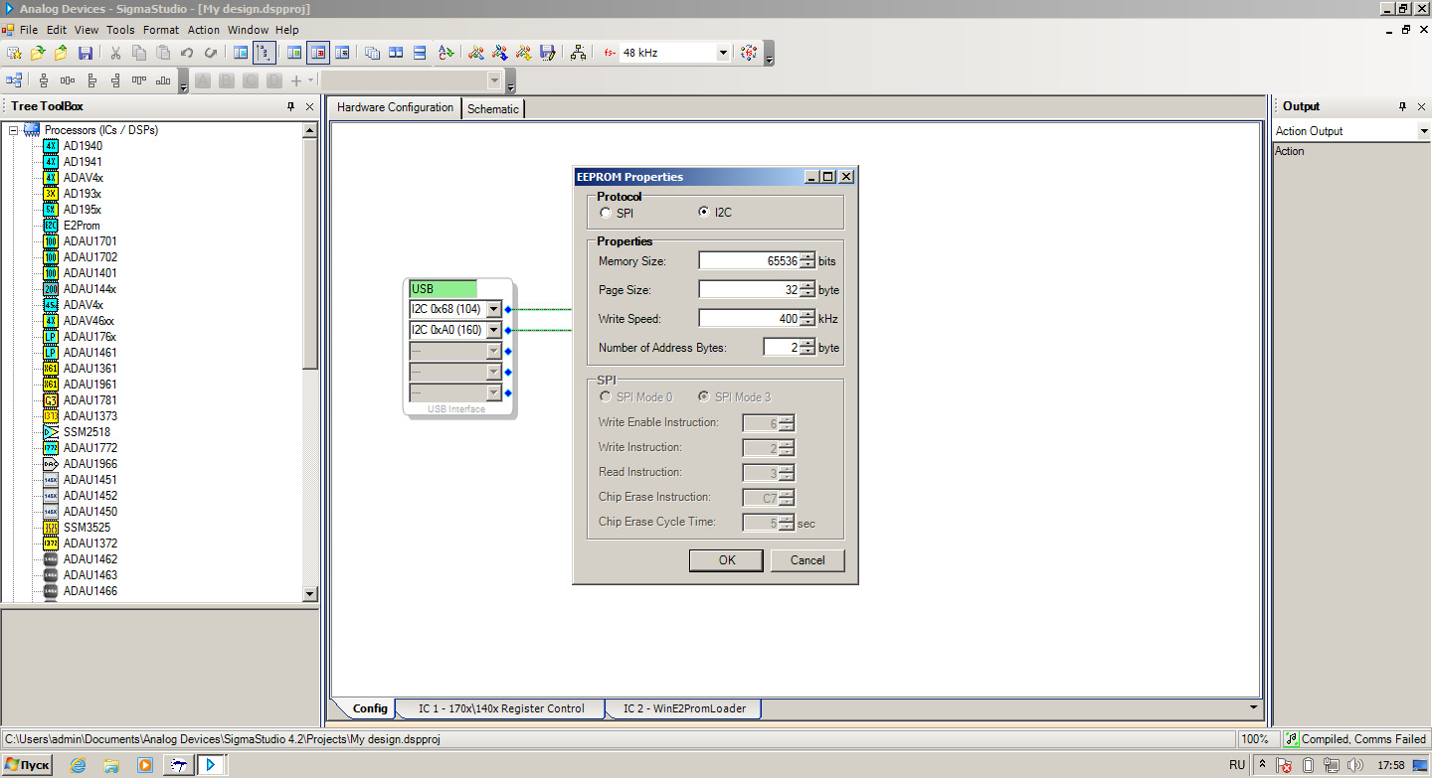Click the Save (floppy disk) toolbar icon

(x=86, y=53)
